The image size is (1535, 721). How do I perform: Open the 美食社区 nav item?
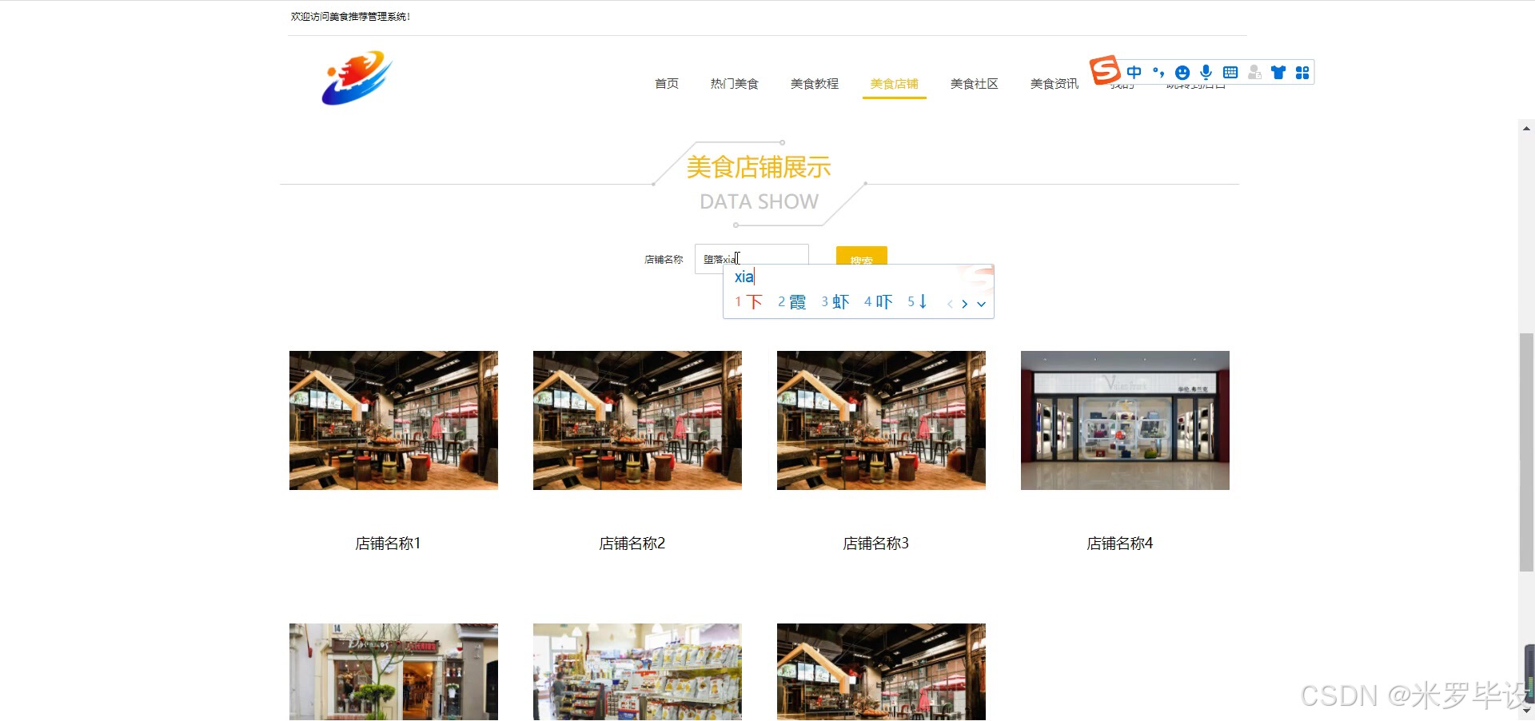(975, 83)
